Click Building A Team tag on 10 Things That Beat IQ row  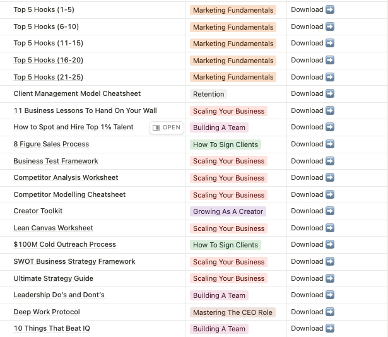pos(219,329)
